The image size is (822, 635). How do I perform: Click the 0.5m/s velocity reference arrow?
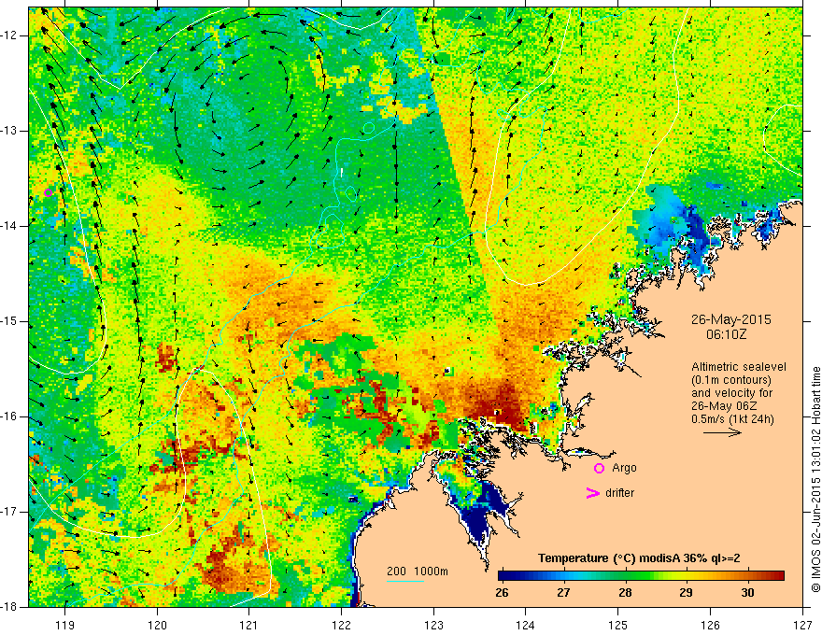coord(722,432)
